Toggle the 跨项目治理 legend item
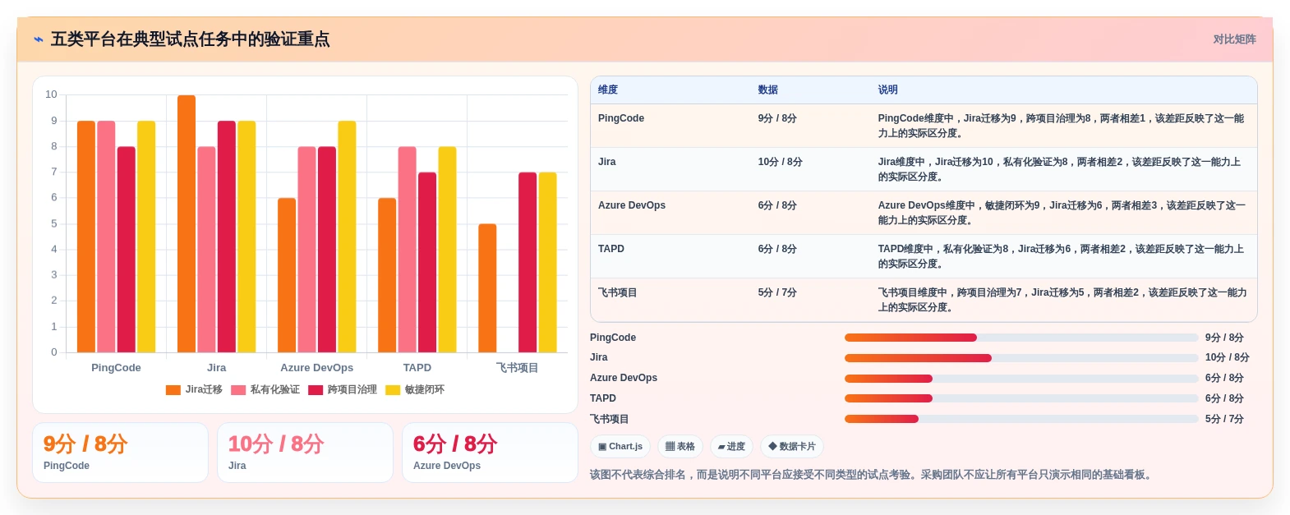1290x515 pixels. (343, 390)
